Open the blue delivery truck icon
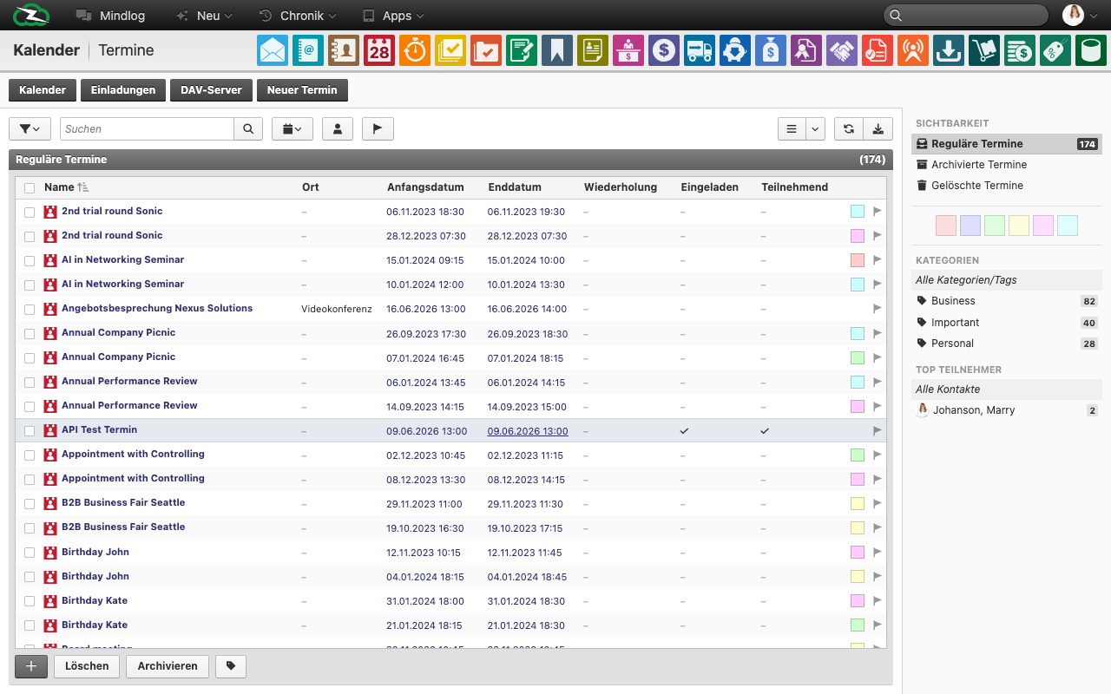1111x694 pixels. coord(700,50)
